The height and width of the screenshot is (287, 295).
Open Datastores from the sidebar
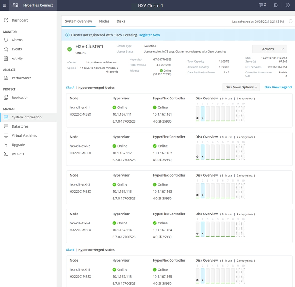20,126
